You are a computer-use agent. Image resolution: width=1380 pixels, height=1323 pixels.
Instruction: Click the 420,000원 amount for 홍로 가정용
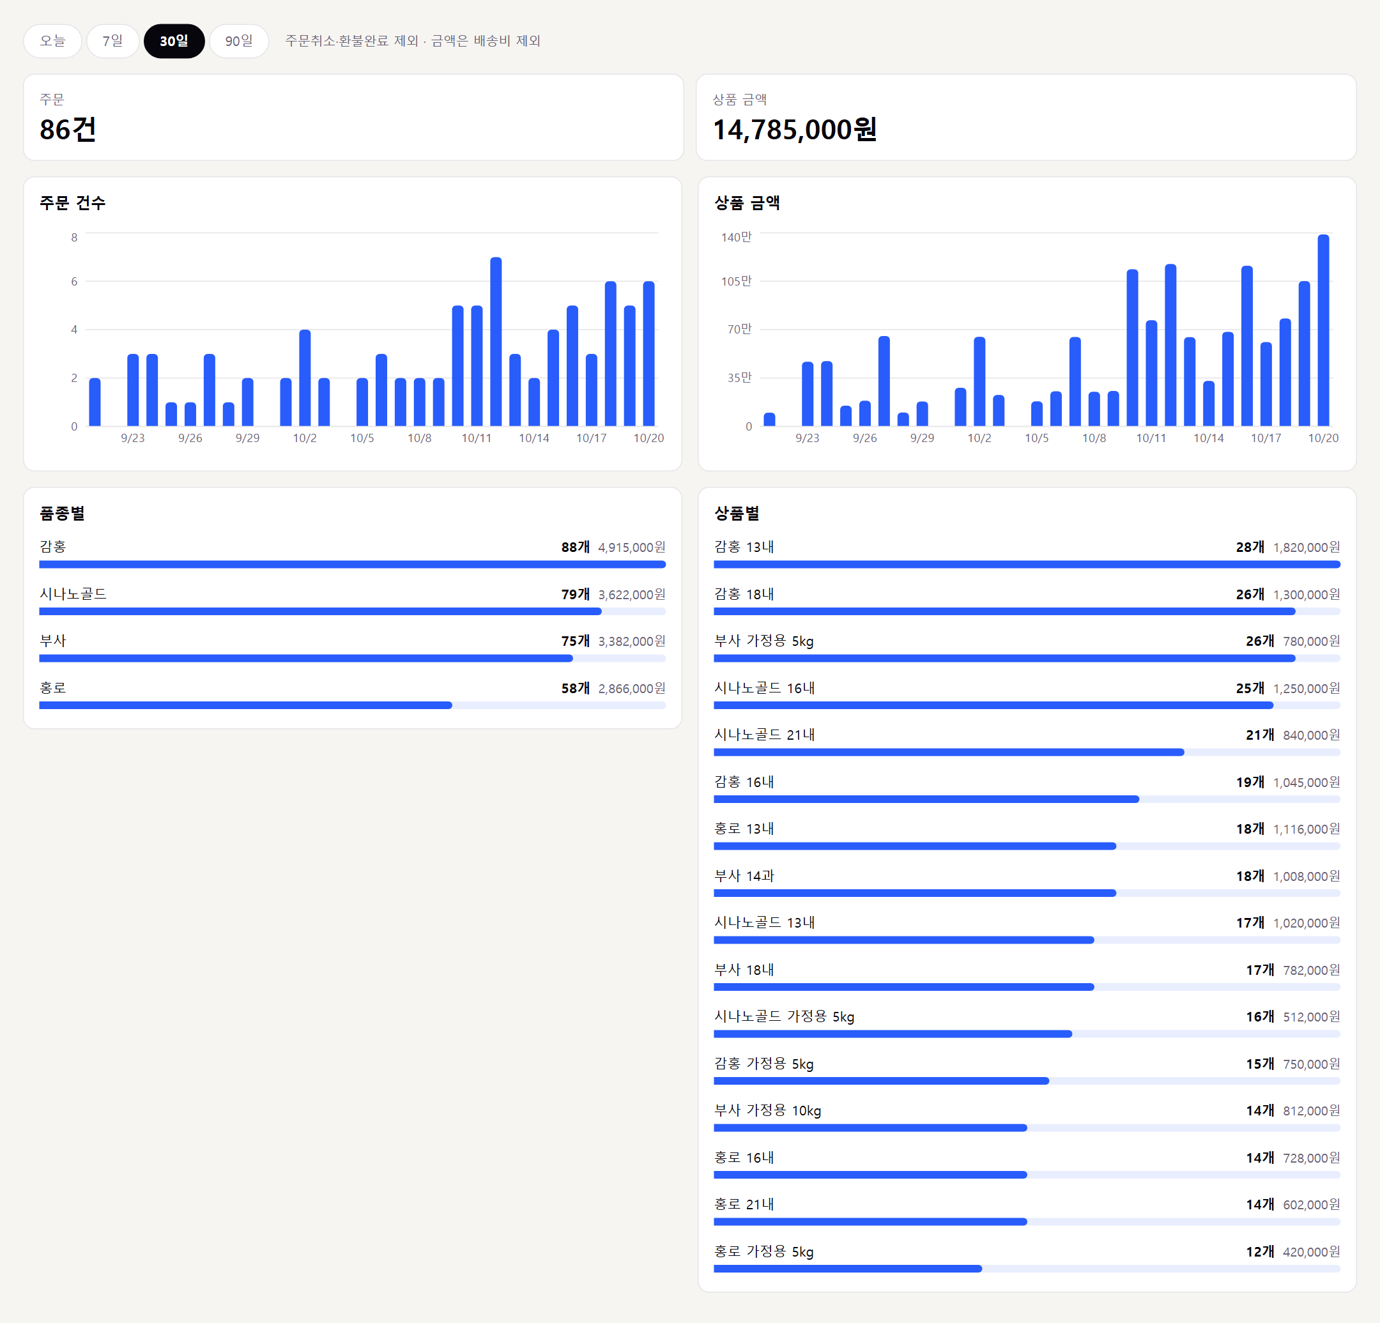click(1311, 1252)
